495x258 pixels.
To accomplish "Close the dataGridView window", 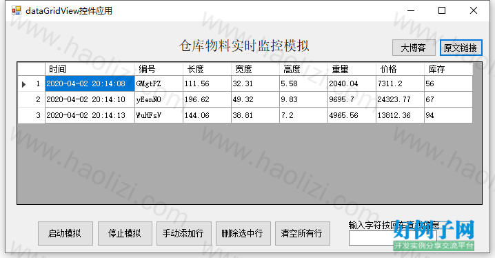I will pyautogui.click(x=473, y=11).
